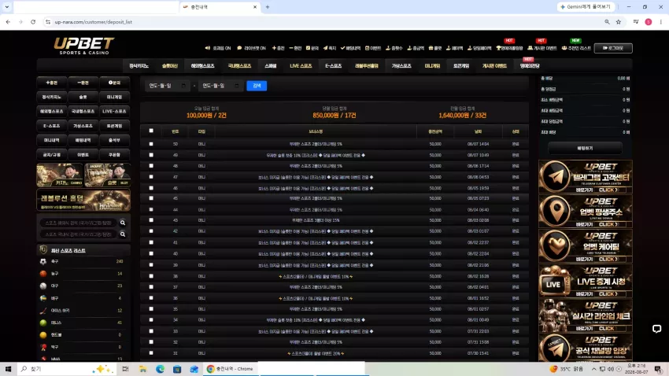Open the new tab plus button
669x376 pixels.
[268, 7]
